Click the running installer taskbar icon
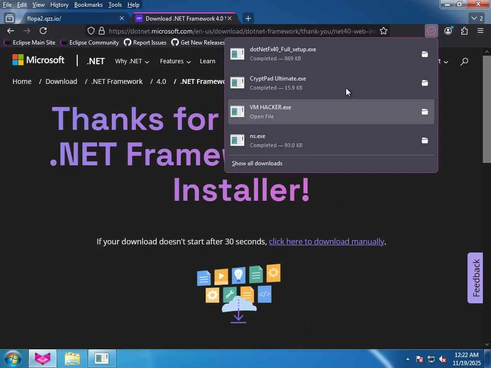Image resolution: width=491 pixels, height=368 pixels. pyautogui.click(x=102, y=358)
